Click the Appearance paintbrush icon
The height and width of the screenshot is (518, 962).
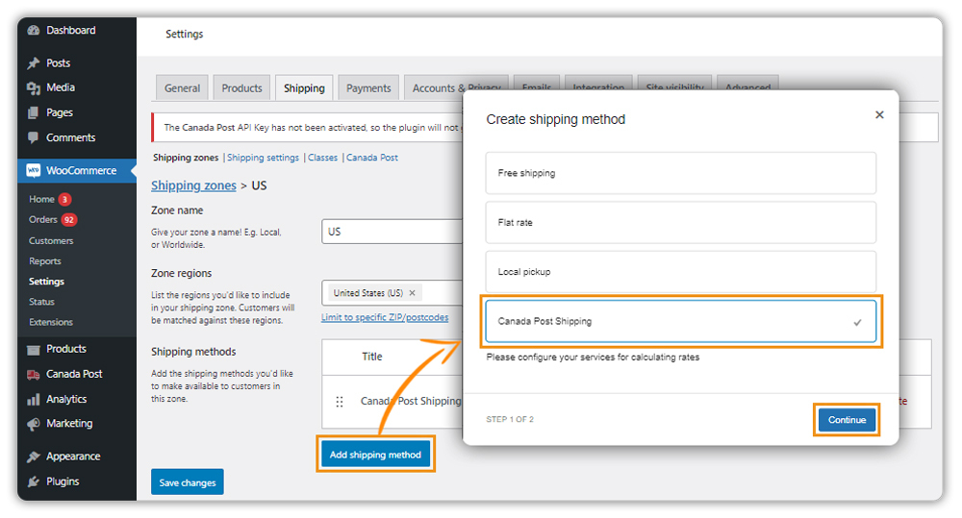34,456
